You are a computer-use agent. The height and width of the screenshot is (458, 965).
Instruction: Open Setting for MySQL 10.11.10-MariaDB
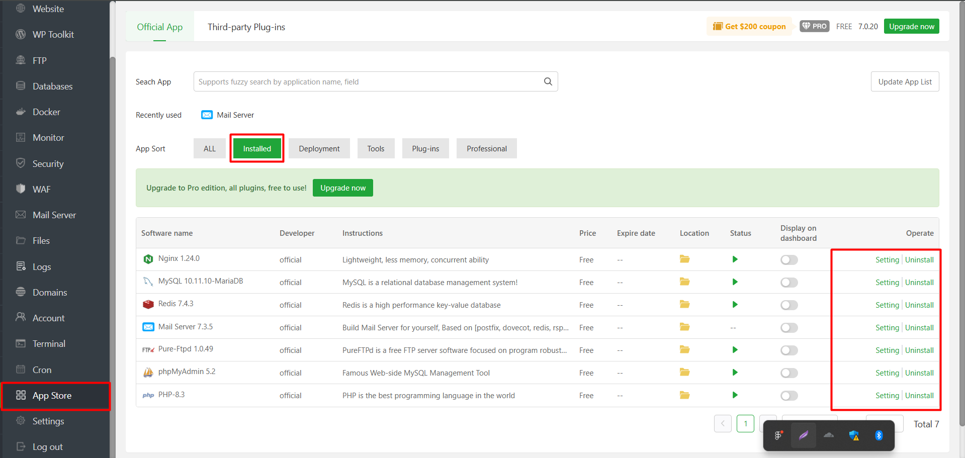tap(887, 283)
